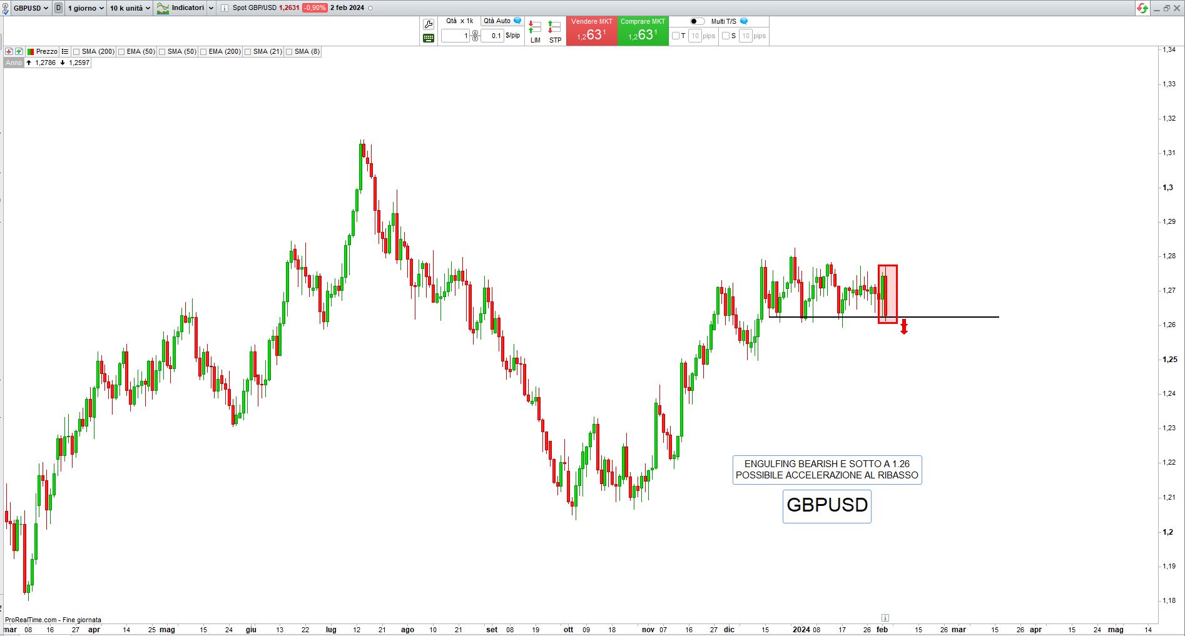Enable the SMA (21) checkbox

coord(248,52)
